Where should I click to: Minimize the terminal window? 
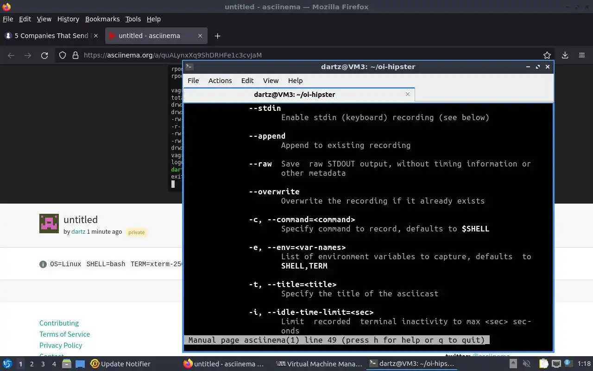point(528,67)
